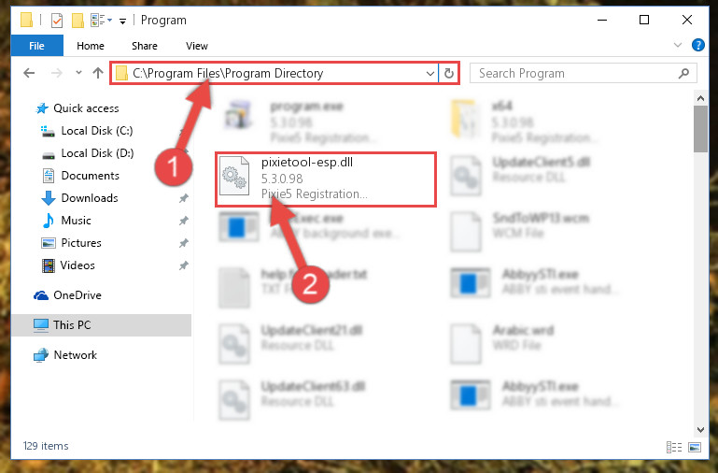
Task: Switch to details view layout icon
Action: pos(674,447)
